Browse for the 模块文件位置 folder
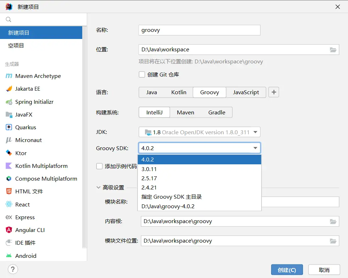 (x=333, y=241)
